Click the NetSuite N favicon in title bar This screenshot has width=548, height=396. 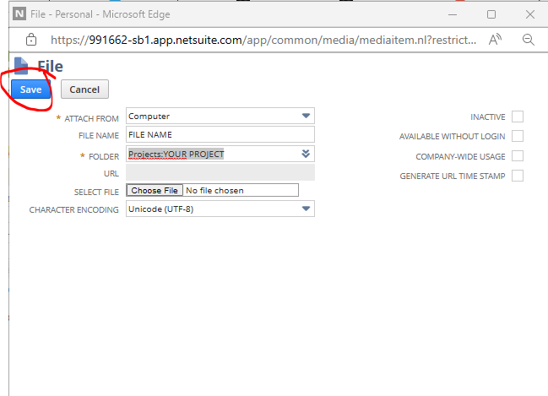19,14
